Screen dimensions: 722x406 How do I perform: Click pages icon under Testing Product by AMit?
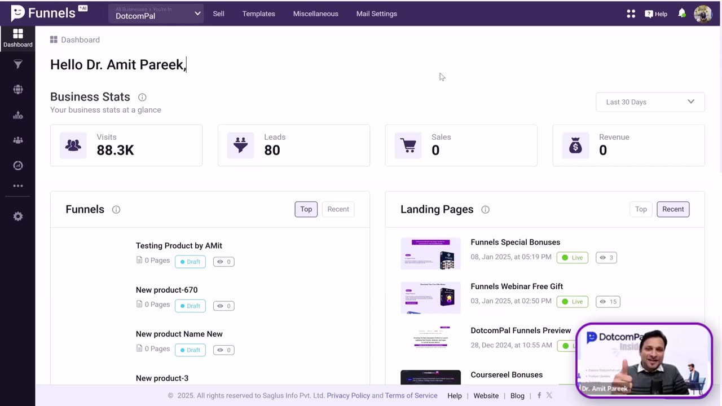(139, 260)
